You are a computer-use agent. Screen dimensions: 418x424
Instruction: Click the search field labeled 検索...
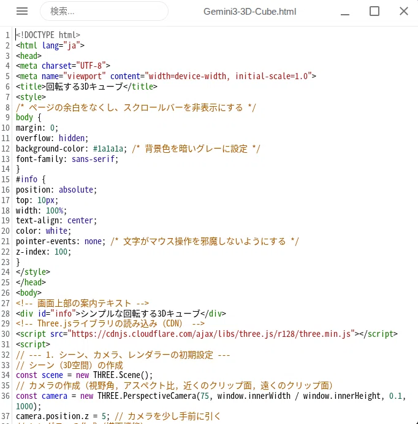click(x=104, y=12)
